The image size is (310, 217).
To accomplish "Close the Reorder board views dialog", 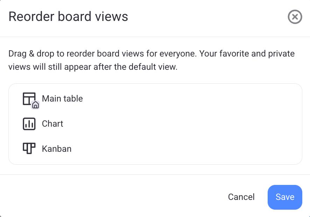I will point(295,17).
